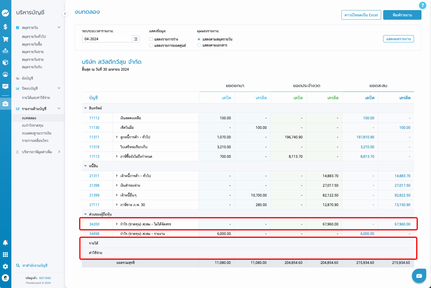Select the แสดงตามเอกสาร radio option
This screenshot has width=431, height=288.
tap(199, 45)
